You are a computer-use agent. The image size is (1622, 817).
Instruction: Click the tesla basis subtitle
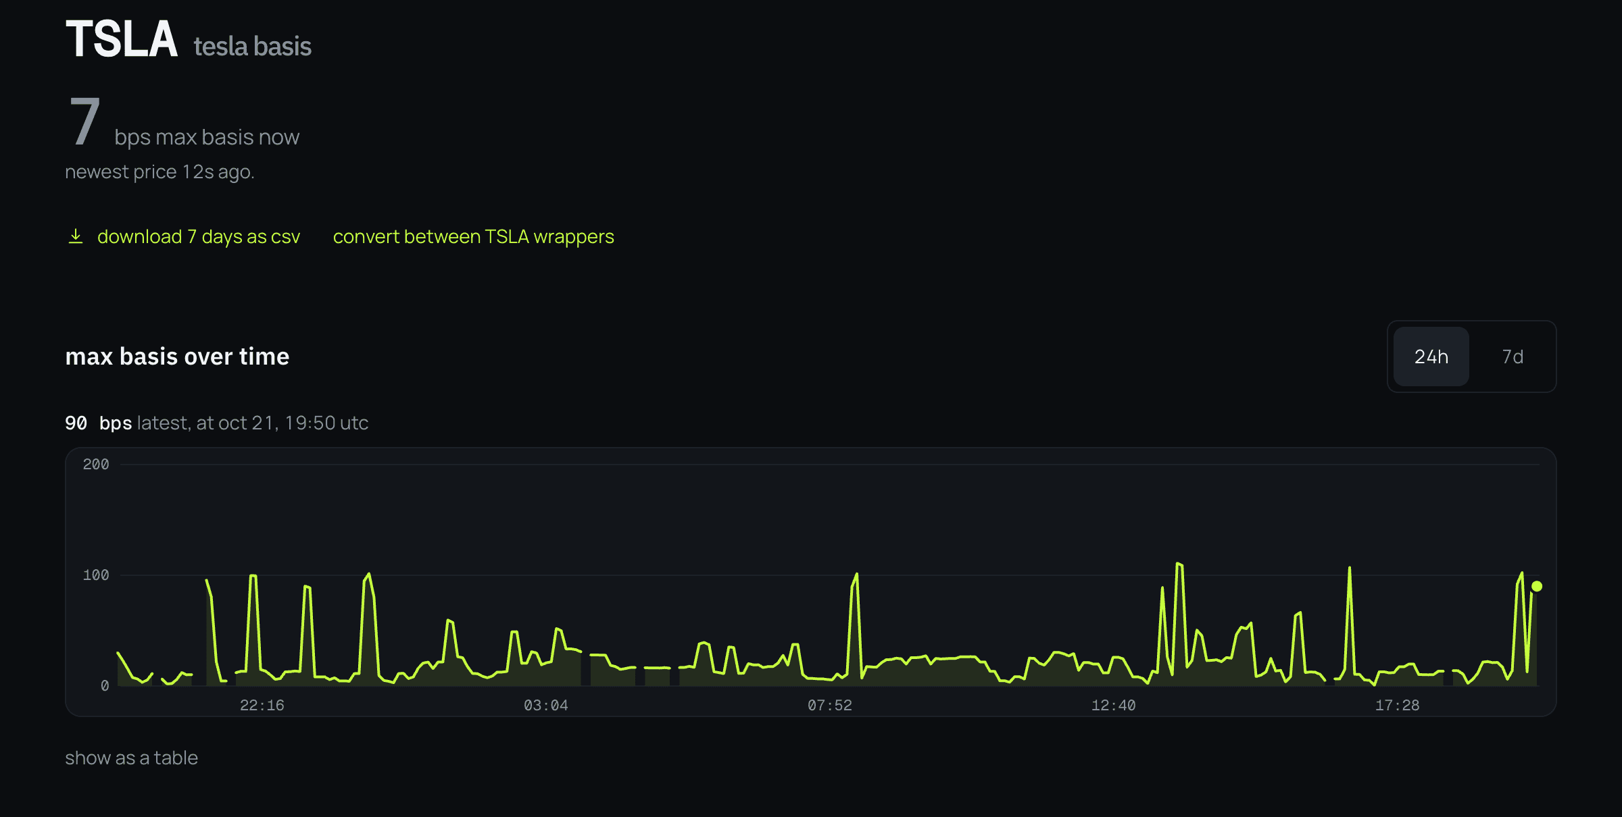coord(252,47)
